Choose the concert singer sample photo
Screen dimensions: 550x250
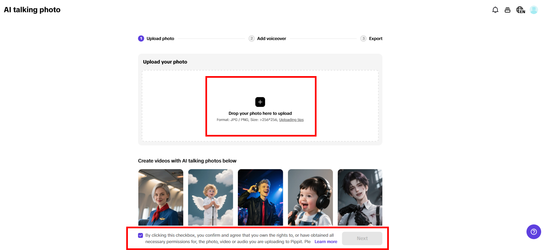click(x=260, y=197)
